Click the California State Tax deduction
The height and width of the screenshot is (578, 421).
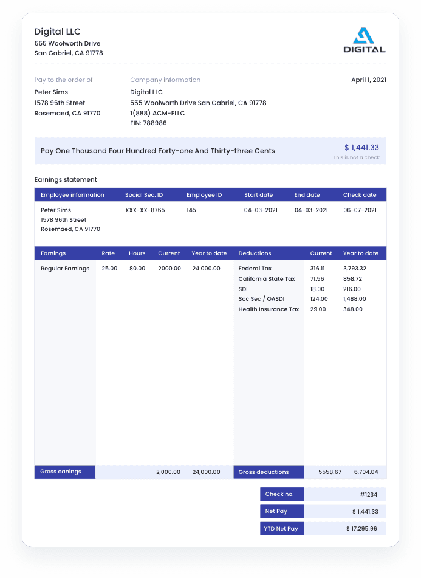pyautogui.click(x=267, y=279)
